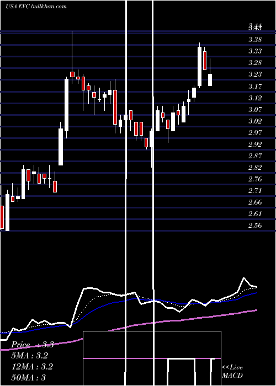Select the 3.07 price axis label

[255, 110]
